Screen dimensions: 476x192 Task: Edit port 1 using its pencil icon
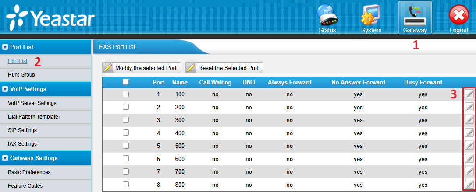[x=469, y=94]
